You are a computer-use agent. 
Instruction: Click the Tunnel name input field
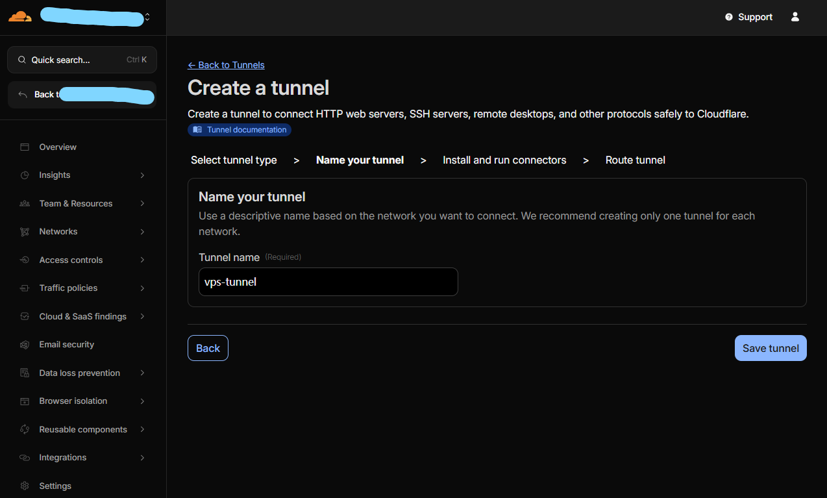pos(328,282)
